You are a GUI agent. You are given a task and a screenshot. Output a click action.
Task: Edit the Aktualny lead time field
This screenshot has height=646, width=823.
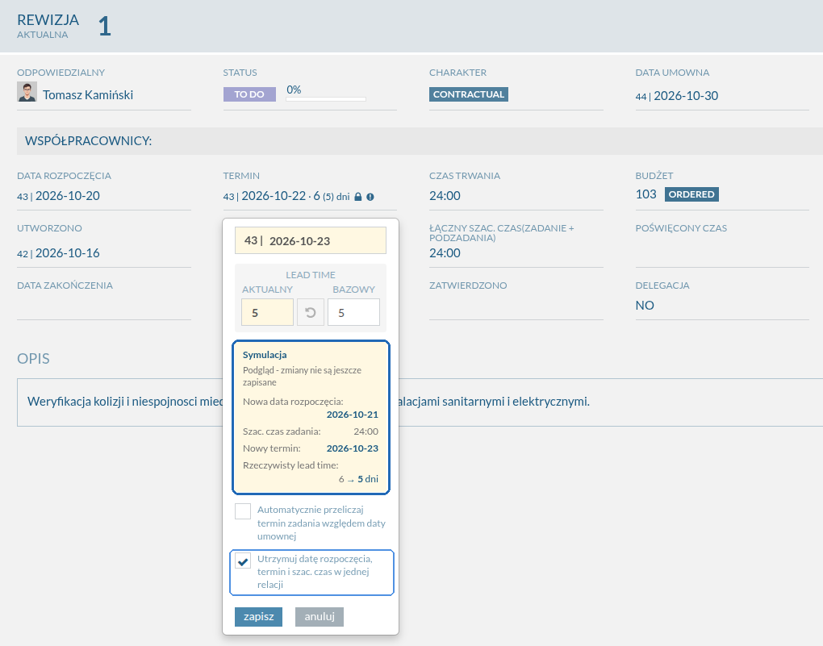coord(267,313)
